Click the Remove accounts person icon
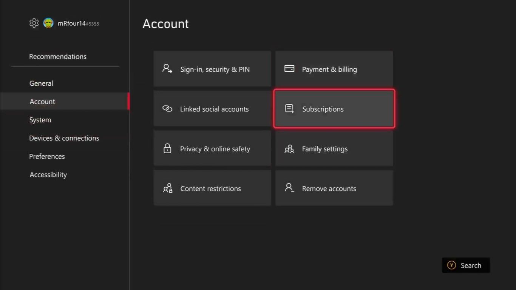Viewport: 516px width, 290px height. (x=289, y=188)
